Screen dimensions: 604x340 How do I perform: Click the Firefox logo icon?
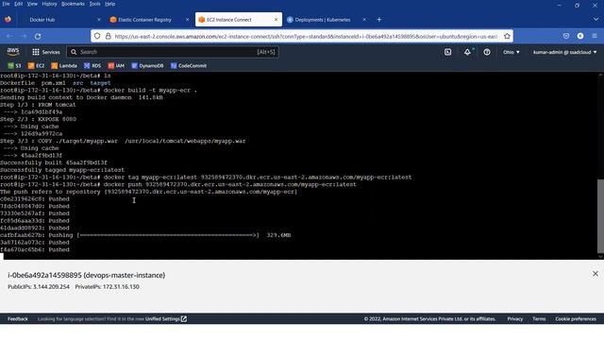coord(8,19)
